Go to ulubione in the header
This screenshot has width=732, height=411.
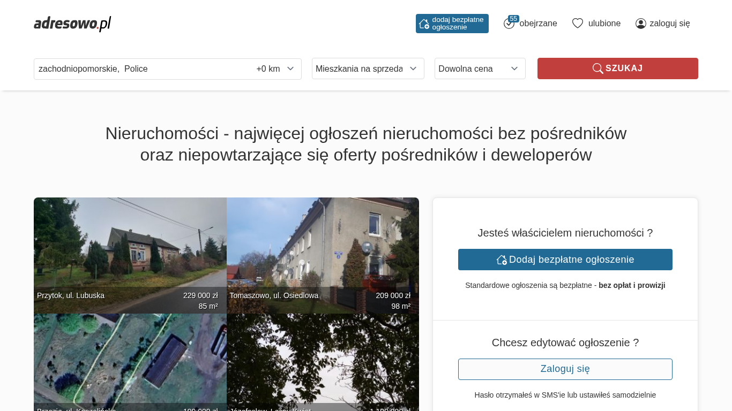(x=604, y=24)
